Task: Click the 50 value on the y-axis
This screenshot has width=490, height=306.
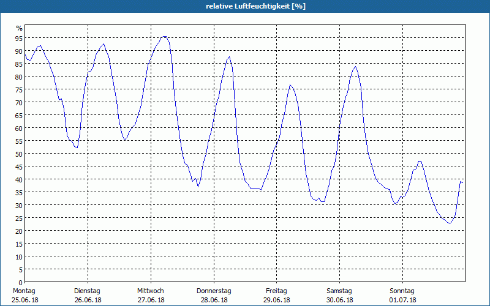Action: [x=19, y=154]
